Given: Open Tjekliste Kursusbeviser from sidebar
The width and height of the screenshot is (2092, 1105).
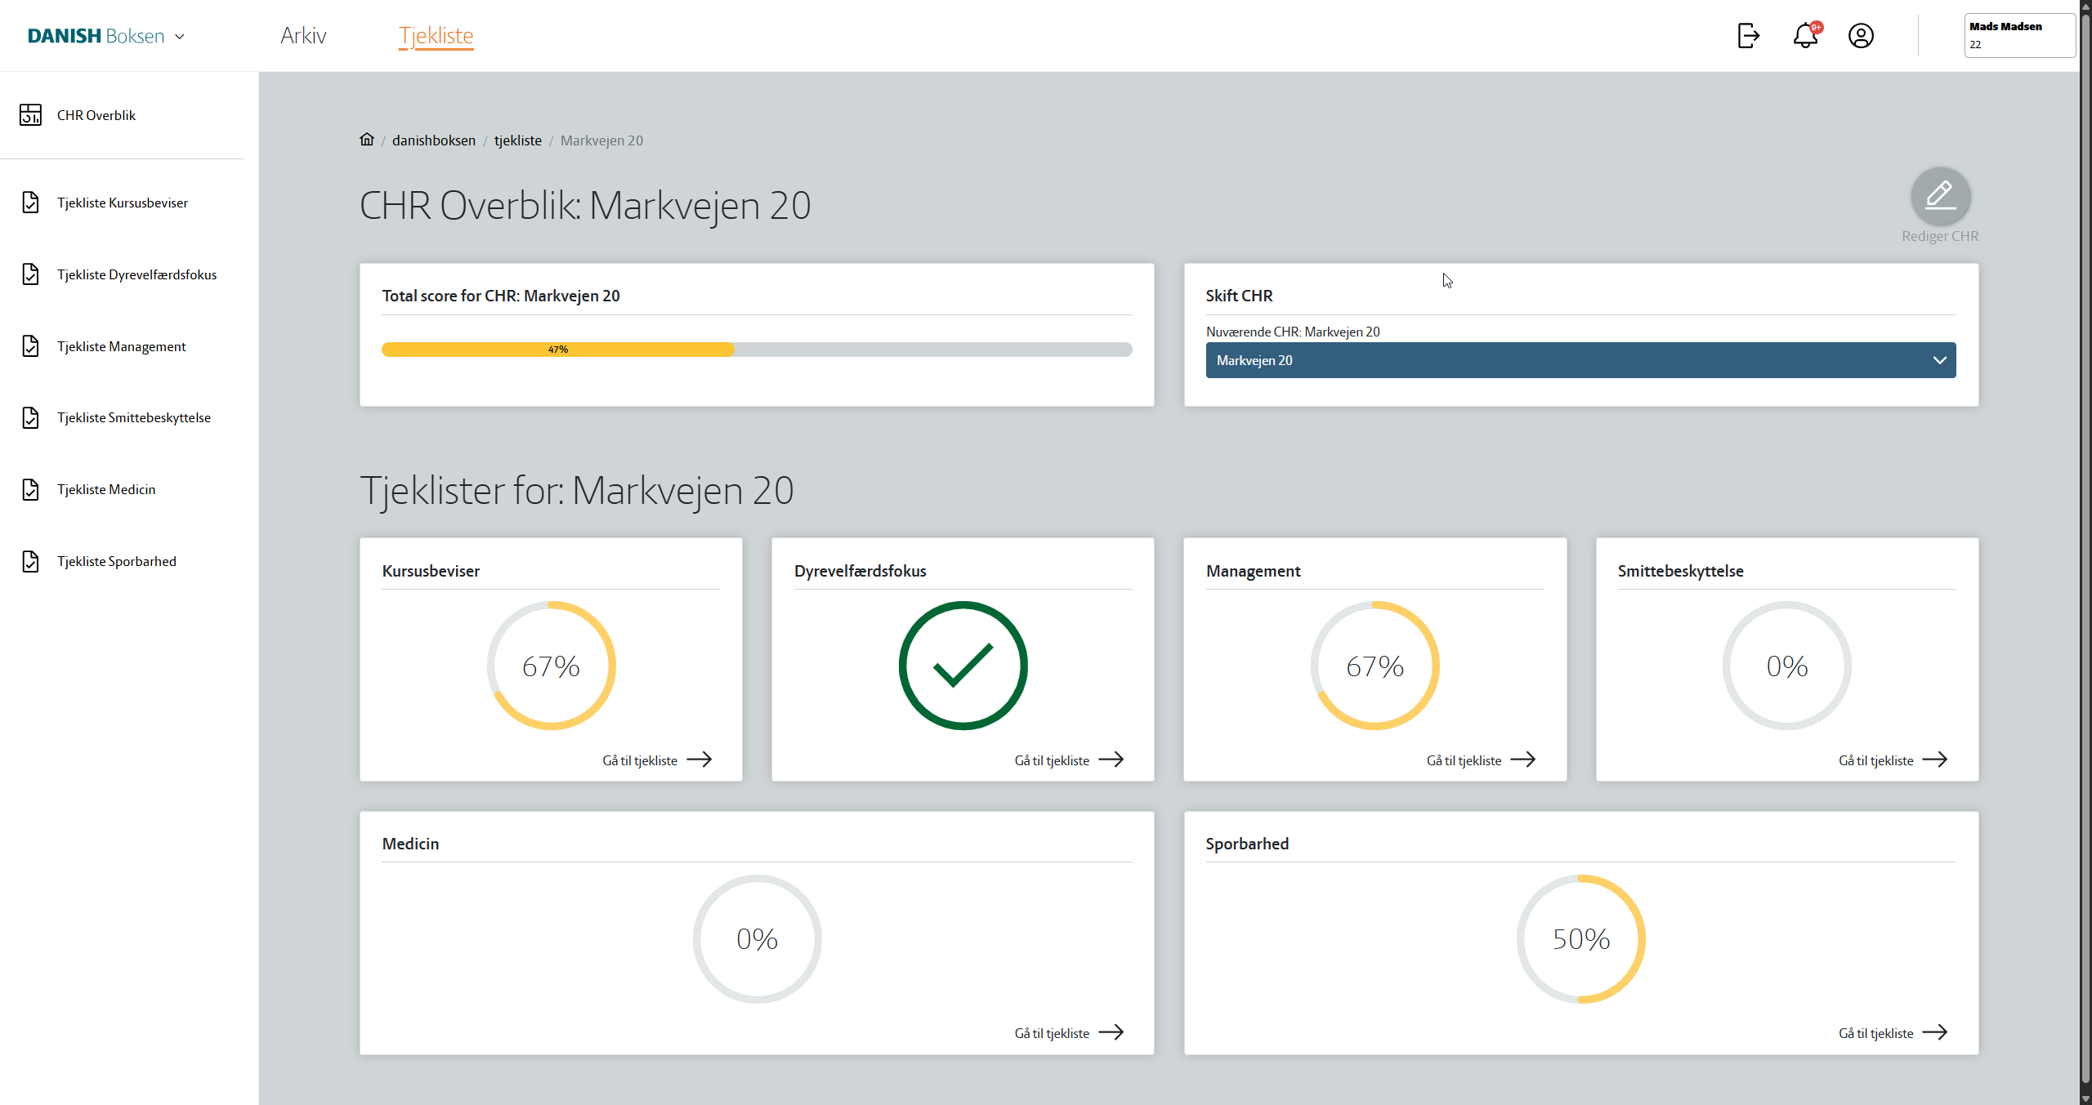Looking at the screenshot, I should (x=122, y=203).
